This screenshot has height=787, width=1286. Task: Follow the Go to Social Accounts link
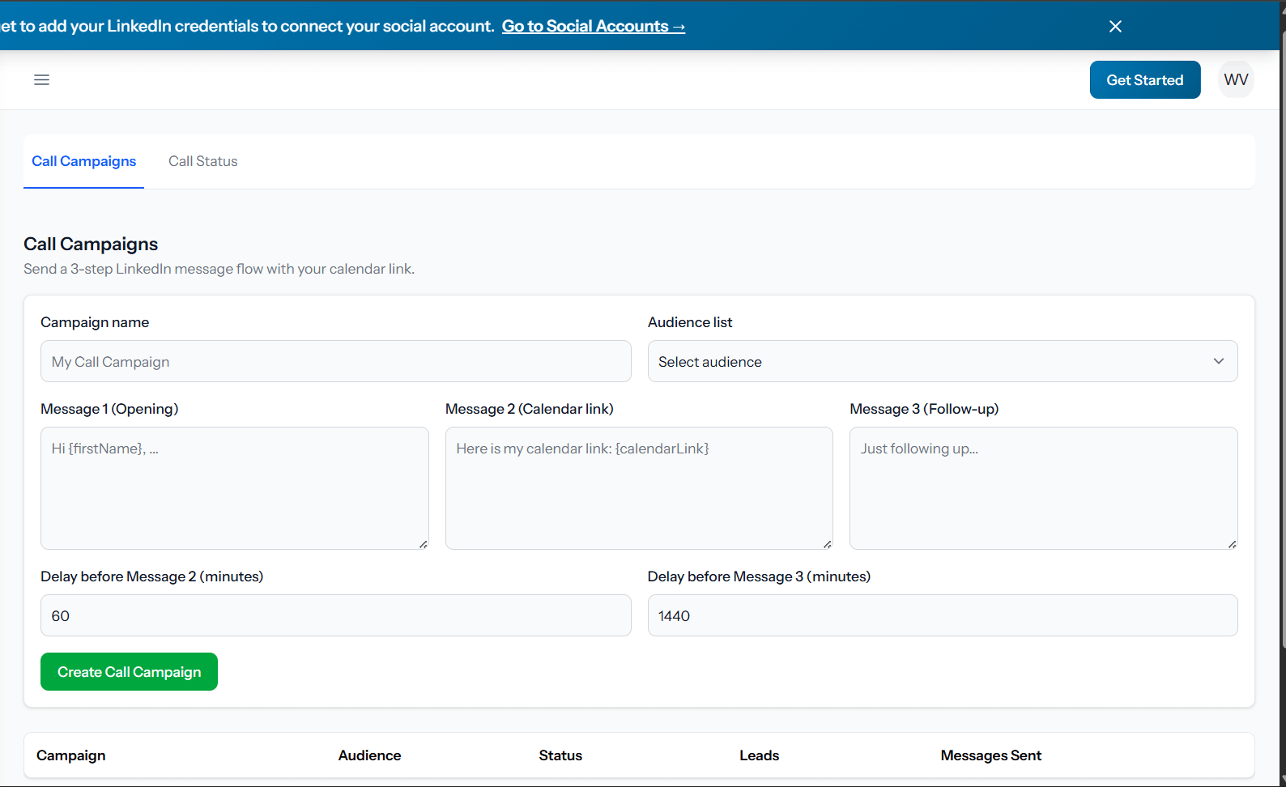[x=593, y=26]
